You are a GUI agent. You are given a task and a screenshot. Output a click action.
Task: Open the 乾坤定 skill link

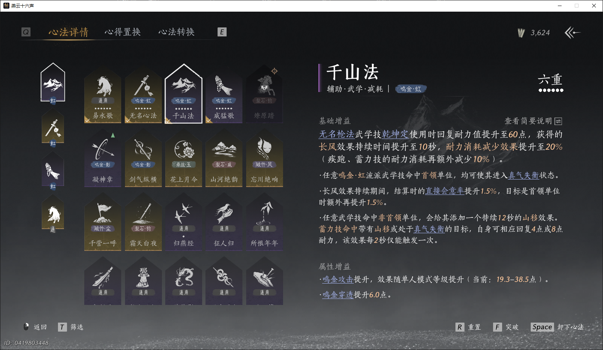[x=395, y=134]
